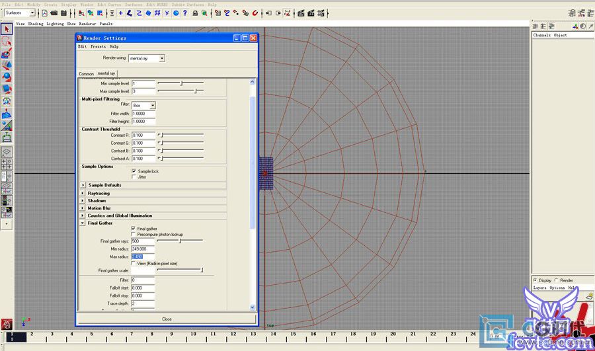Enable select by hierarchy mode icon

[81, 13]
